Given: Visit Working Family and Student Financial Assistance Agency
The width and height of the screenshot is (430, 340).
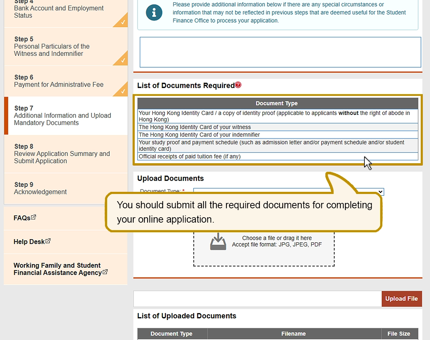Looking at the screenshot, I should (57, 269).
